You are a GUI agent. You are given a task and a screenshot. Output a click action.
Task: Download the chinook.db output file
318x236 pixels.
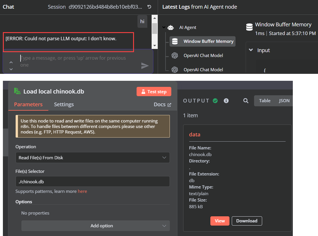(247, 221)
